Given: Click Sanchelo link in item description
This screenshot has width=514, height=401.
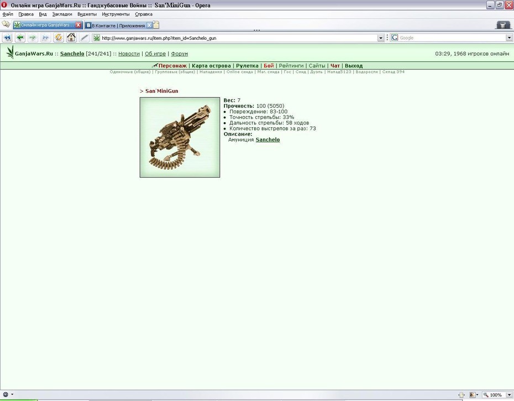Looking at the screenshot, I should point(268,139).
